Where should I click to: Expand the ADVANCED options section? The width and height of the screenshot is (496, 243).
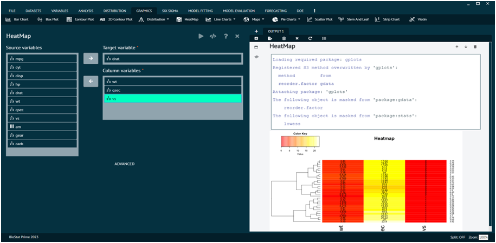pyautogui.click(x=124, y=164)
